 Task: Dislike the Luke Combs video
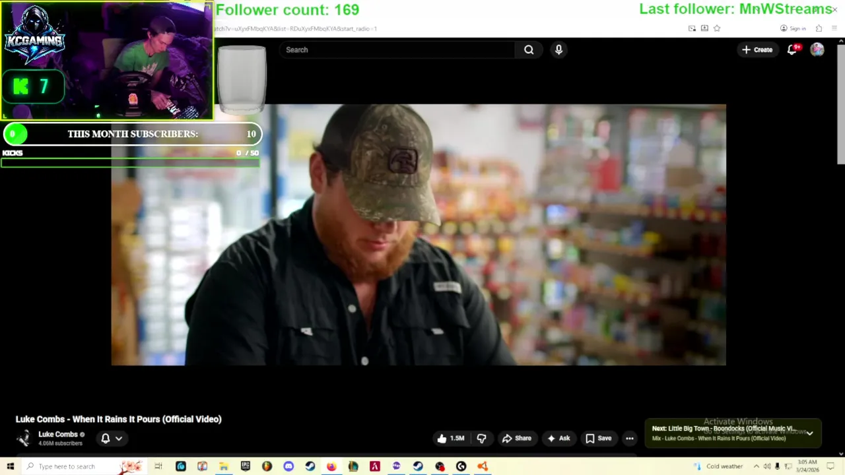(481, 438)
